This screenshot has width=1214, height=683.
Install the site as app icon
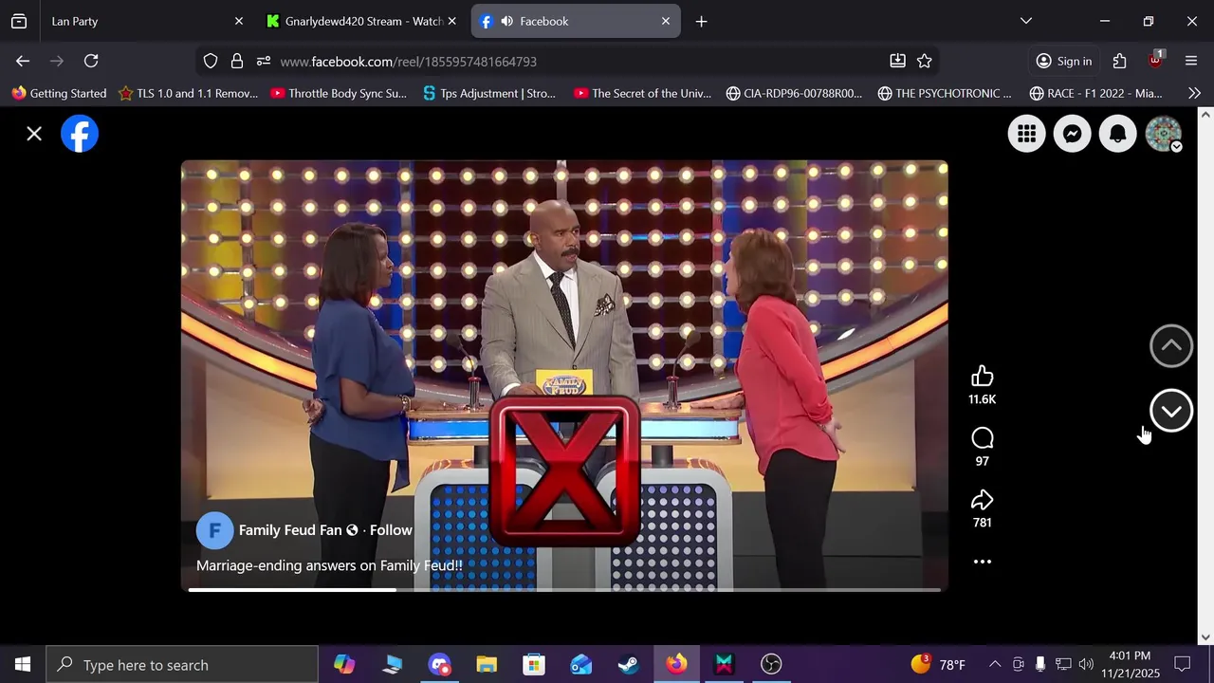tap(897, 61)
